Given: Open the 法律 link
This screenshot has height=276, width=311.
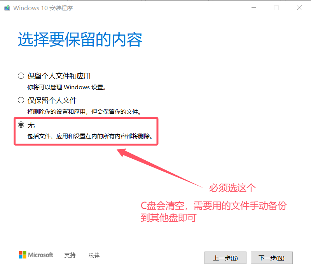Looking at the screenshot, I should coord(94,255).
